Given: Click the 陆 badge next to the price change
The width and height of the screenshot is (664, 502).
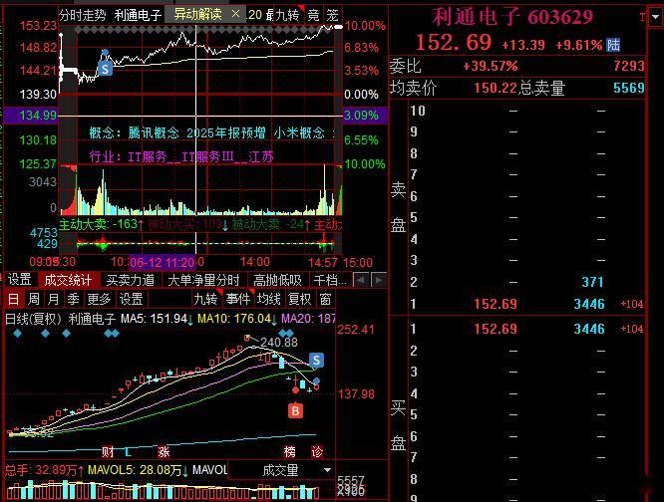Looking at the screenshot, I should point(613,45).
